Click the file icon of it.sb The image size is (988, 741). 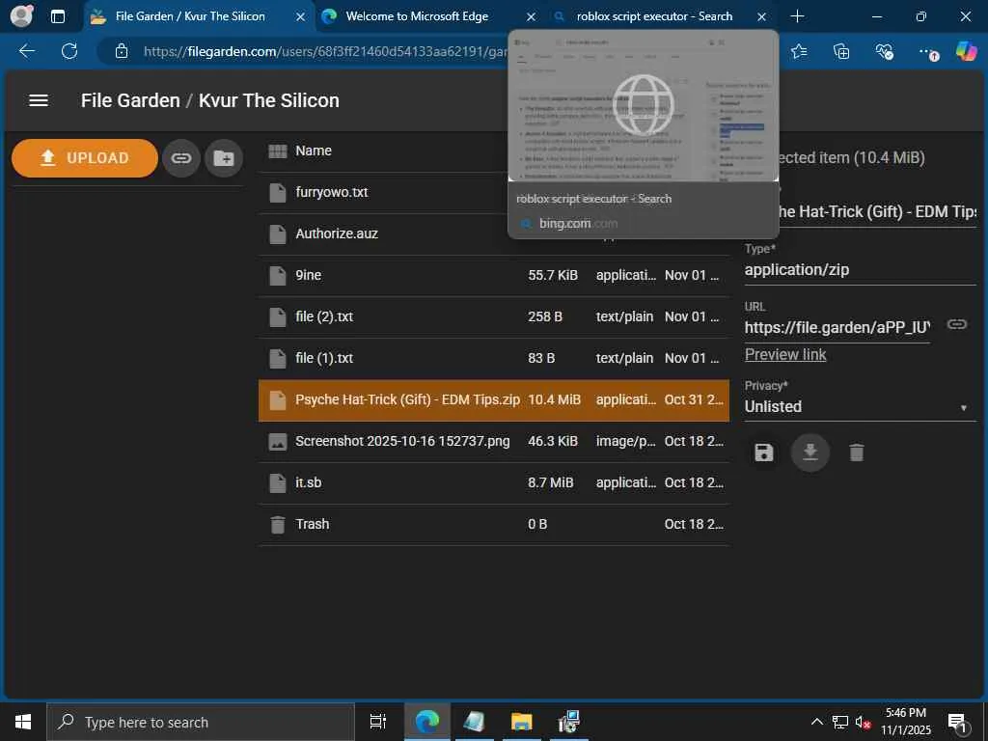pyautogui.click(x=277, y=482)
